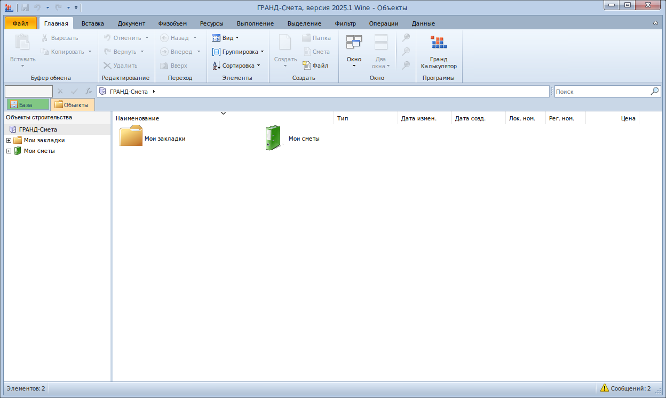Click the Вырезать scissors button
The height and width of the screenshot is (398, 666).
(60, 38)
